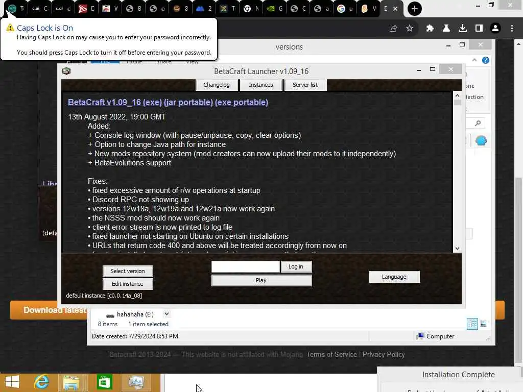Click the Explorer search magnifier icon
This screenshot has width=523, height=392.
tap(478, 124)
